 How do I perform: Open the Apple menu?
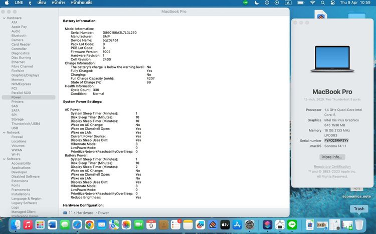[7, 2]
